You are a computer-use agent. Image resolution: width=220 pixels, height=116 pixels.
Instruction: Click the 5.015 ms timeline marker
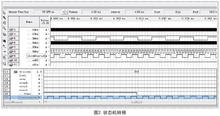click(142, 18)
